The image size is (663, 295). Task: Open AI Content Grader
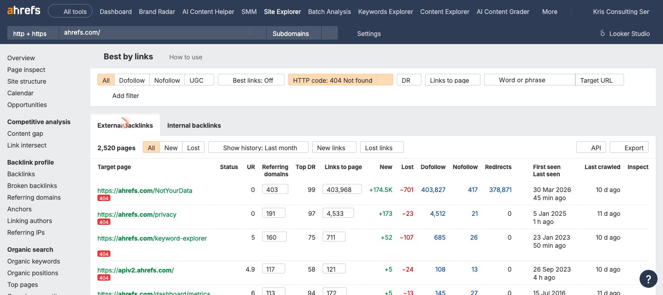click(503, 12)
